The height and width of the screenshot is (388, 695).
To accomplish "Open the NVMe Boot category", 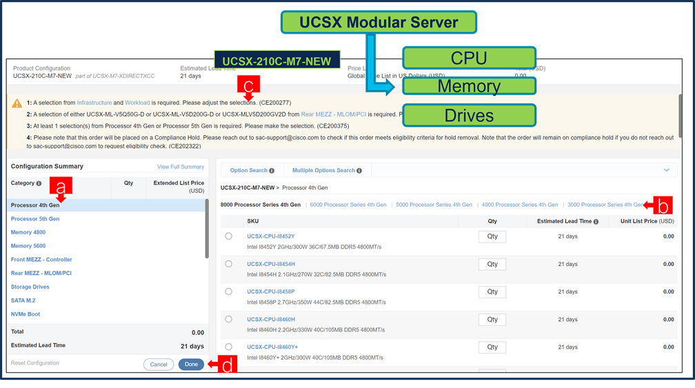I will (x=26, y=314).
